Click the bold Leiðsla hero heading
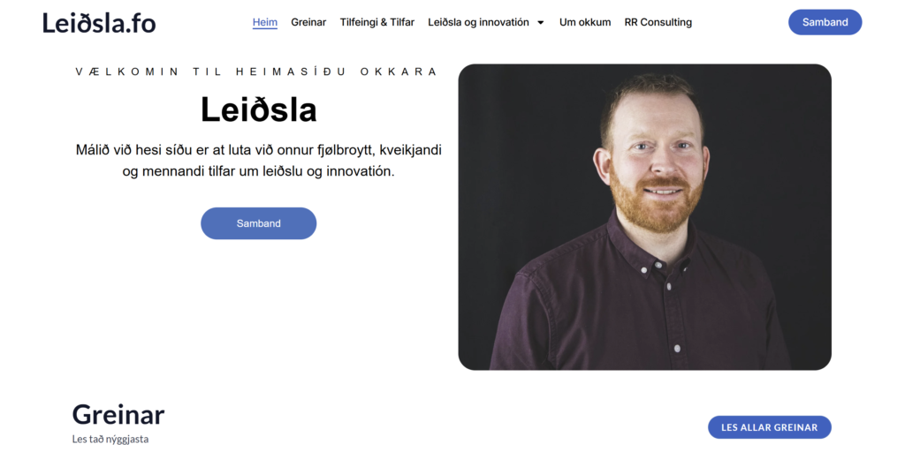905x452 pixels. point(259,109)
